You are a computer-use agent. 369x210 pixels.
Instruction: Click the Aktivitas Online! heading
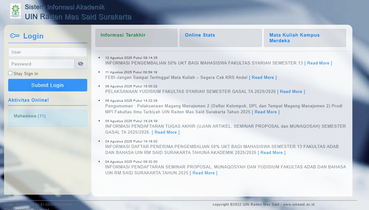click(x=29, y=100)
